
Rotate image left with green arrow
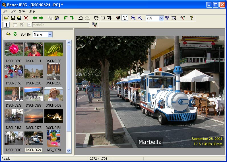pyautogui.click(x=65, y=18)
